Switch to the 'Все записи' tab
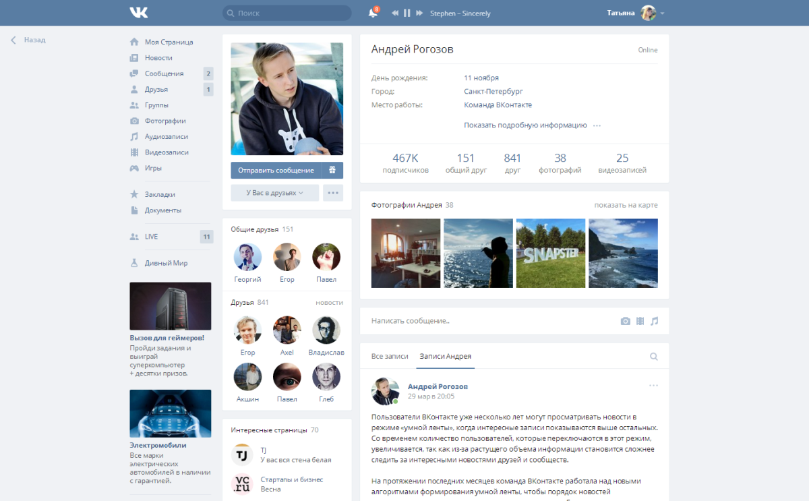Viewport: 809px width, 501px height. tap(390, 356)
